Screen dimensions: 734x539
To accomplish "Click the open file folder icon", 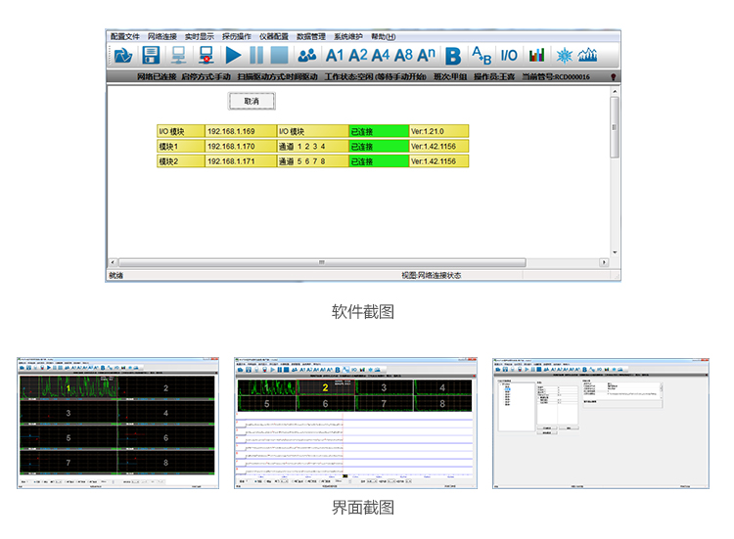I will point(122,56).
